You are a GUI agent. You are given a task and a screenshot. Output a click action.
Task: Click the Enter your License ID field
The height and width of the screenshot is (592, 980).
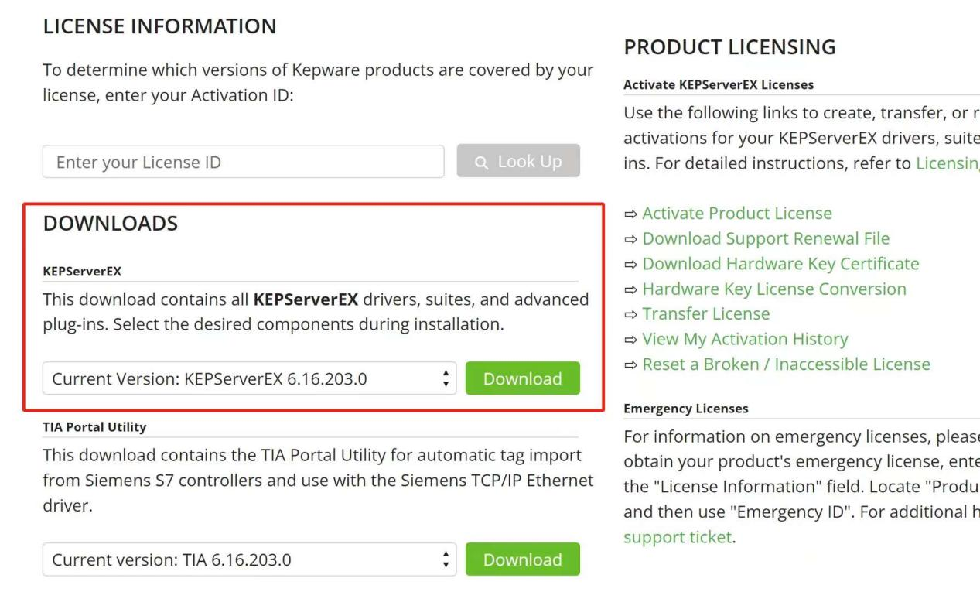[243, 162]
